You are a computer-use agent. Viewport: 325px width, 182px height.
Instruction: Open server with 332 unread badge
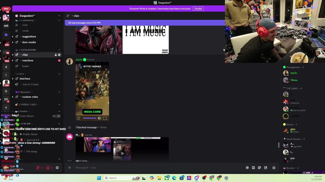(6, 83)
